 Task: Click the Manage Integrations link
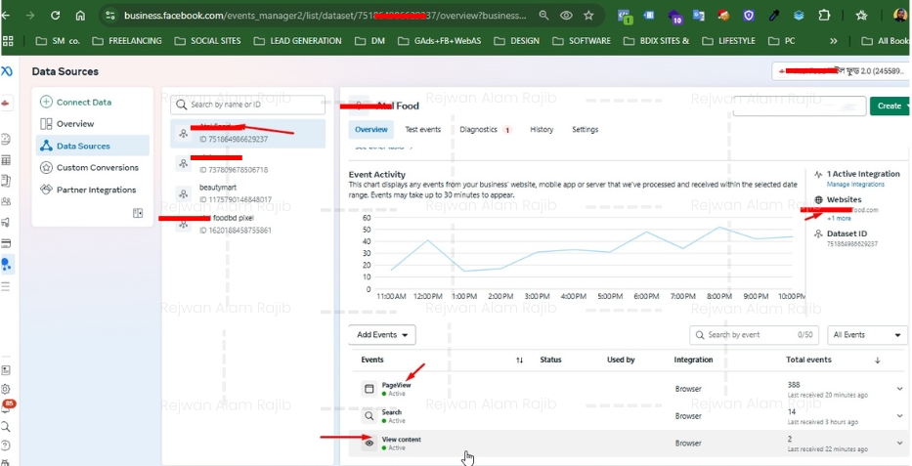point(855,184)
